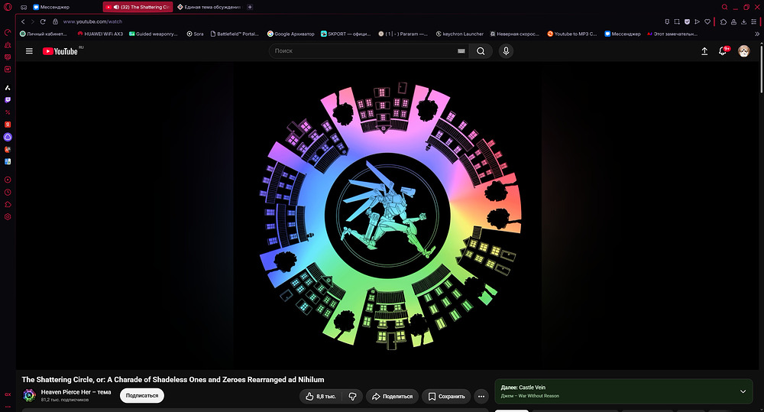Open Extensions cube icon in sidebar

pos(8,204)
